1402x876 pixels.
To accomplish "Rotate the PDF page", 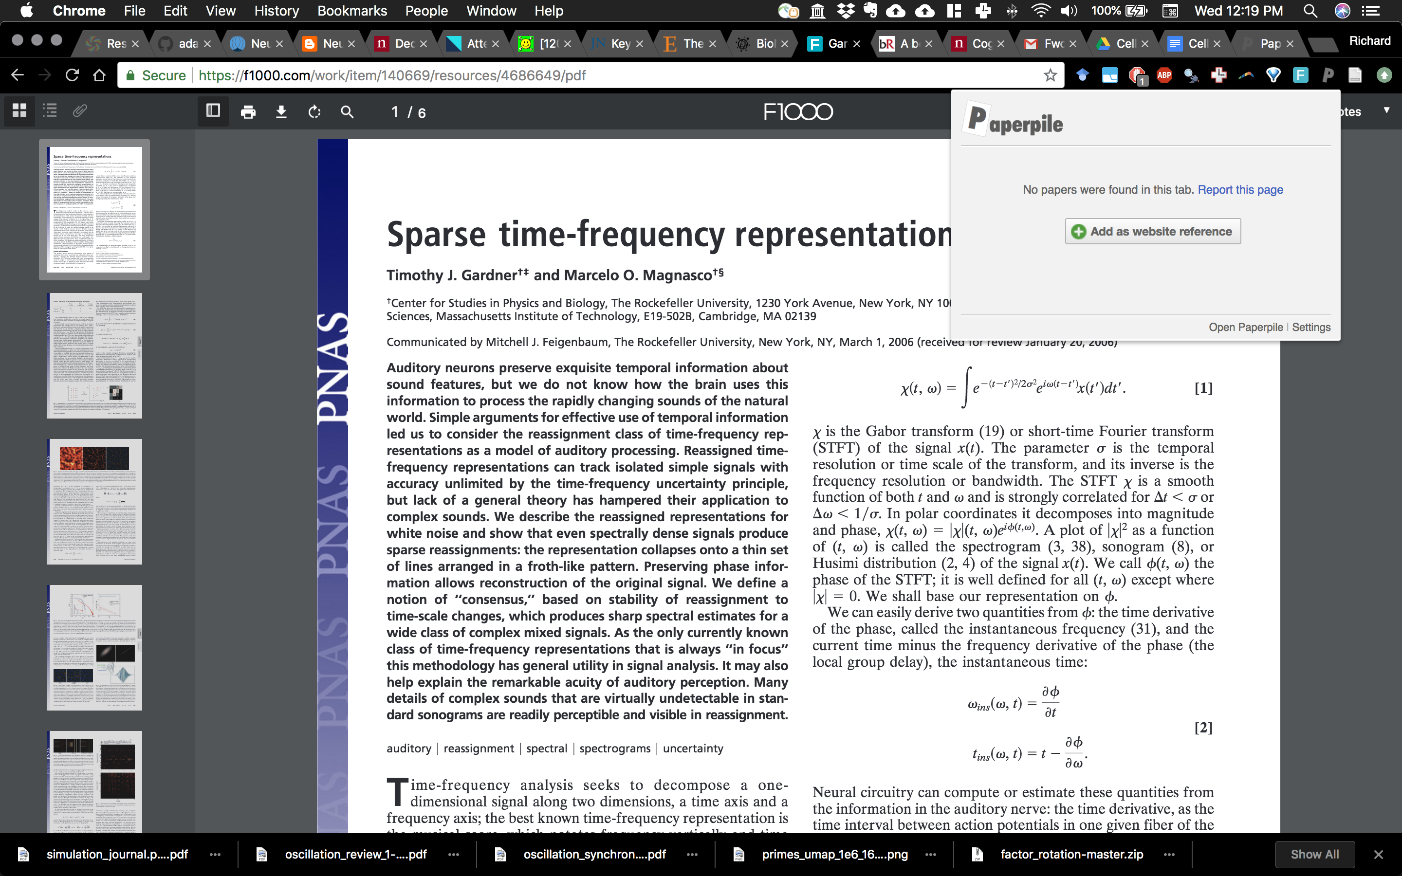I will click(314, 112).
